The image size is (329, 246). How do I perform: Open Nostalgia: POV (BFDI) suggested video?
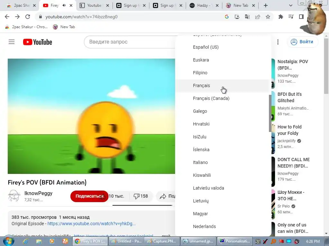pyautogui.click(x=293, y=65)
